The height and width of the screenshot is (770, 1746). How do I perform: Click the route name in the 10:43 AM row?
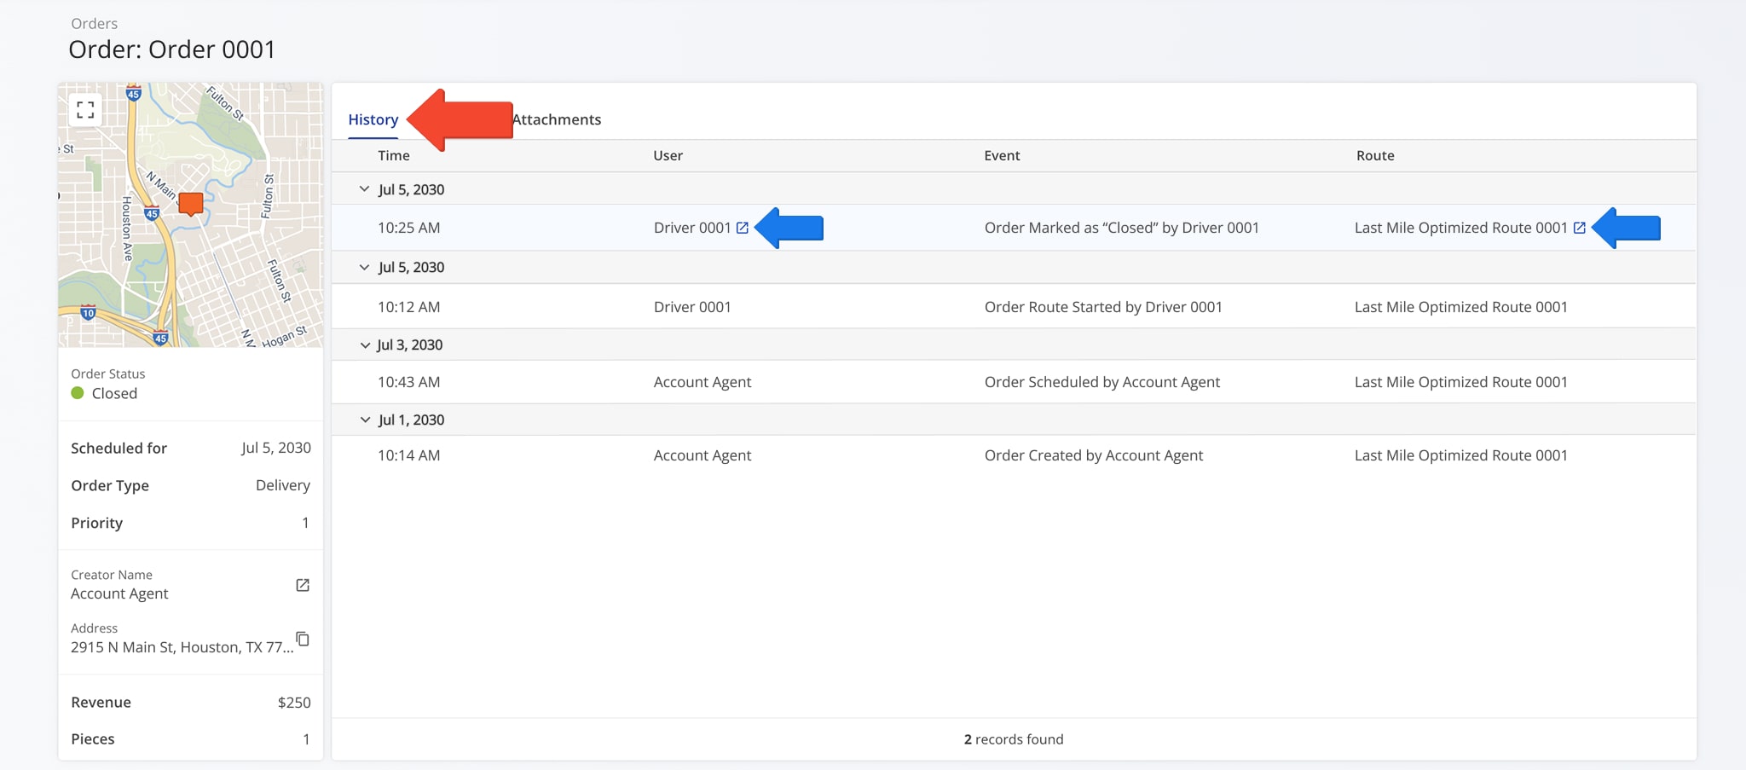(x=1461, y=382)
